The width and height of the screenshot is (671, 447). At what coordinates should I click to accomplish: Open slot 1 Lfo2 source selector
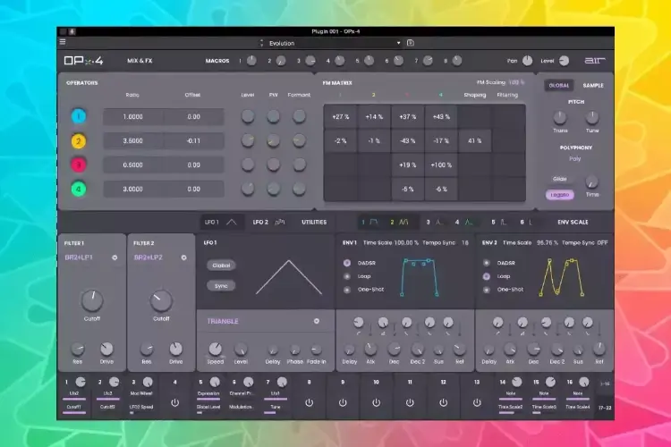point(74,393)
